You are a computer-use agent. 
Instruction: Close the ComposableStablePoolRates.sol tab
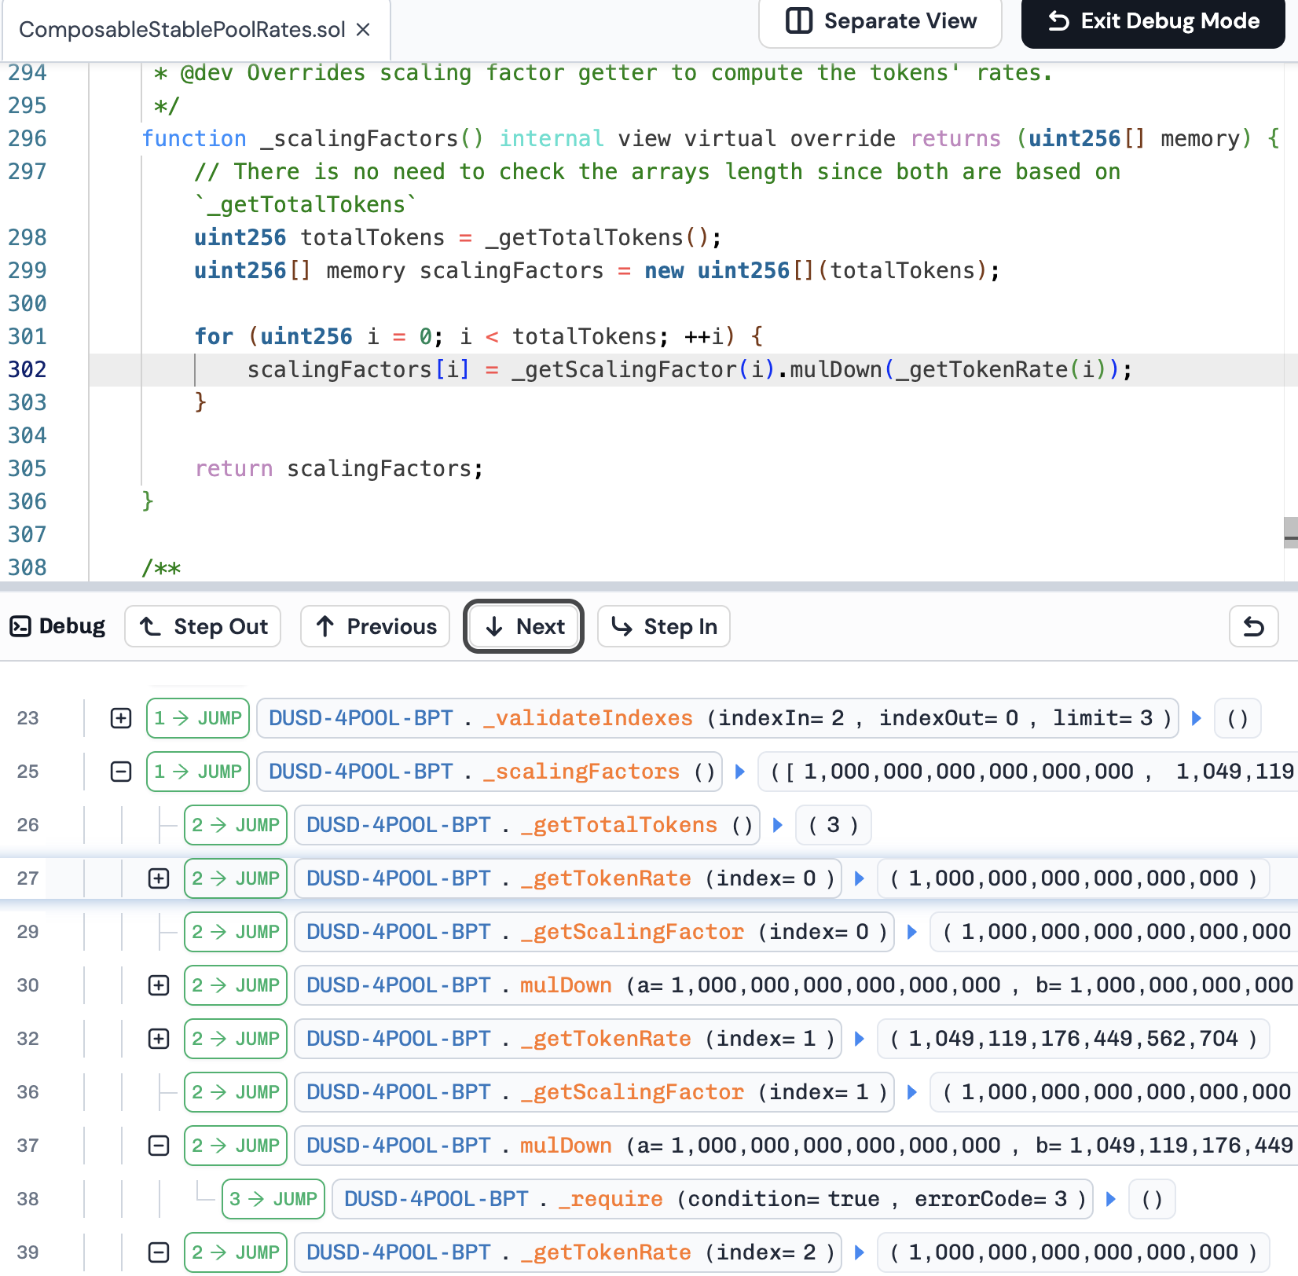[x=363, y=30]
